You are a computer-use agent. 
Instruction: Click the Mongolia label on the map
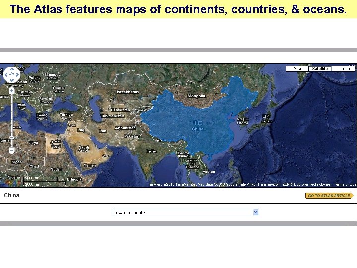(196, 96)
